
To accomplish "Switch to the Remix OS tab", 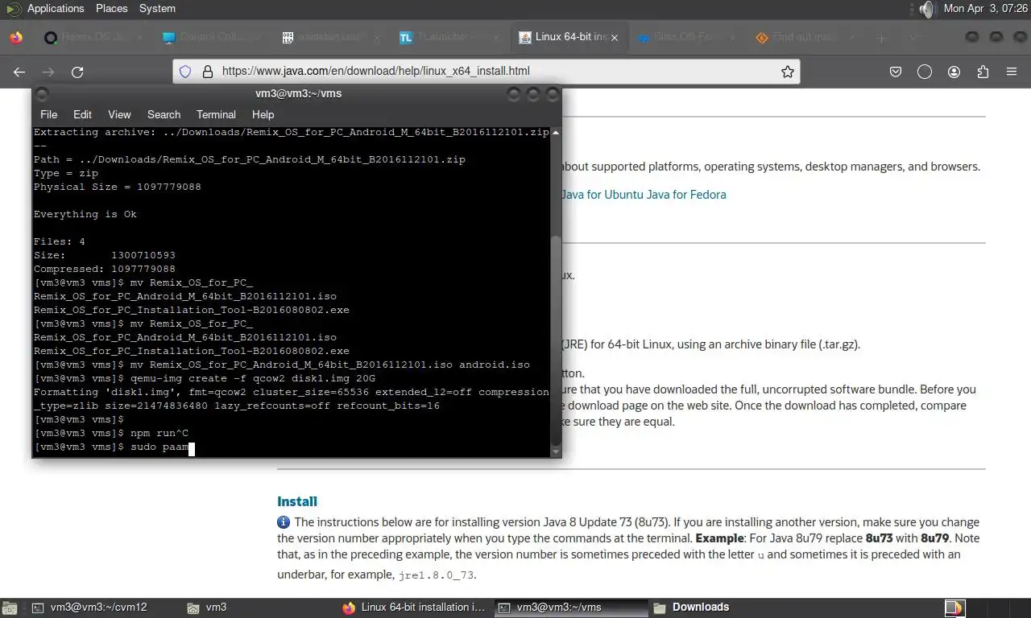I will 93,37.
